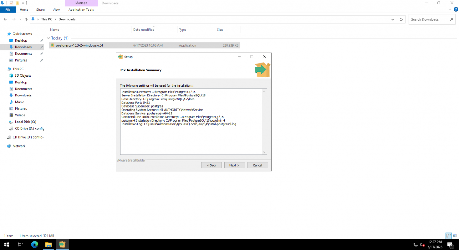Viewport: 459px width, 250px height.
Task: Click the summary text box scrollbar
Action: 264,122
